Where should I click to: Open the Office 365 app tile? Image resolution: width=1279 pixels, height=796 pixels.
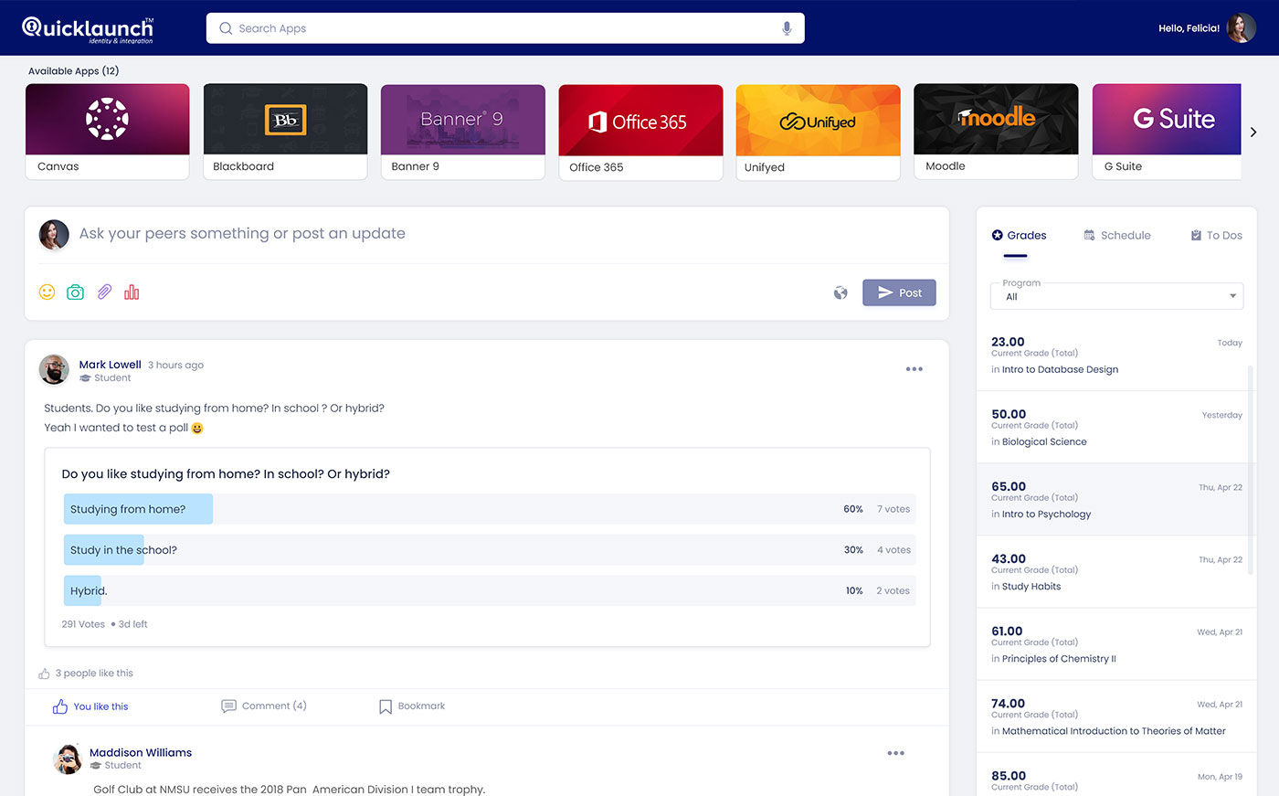[640, 133]
